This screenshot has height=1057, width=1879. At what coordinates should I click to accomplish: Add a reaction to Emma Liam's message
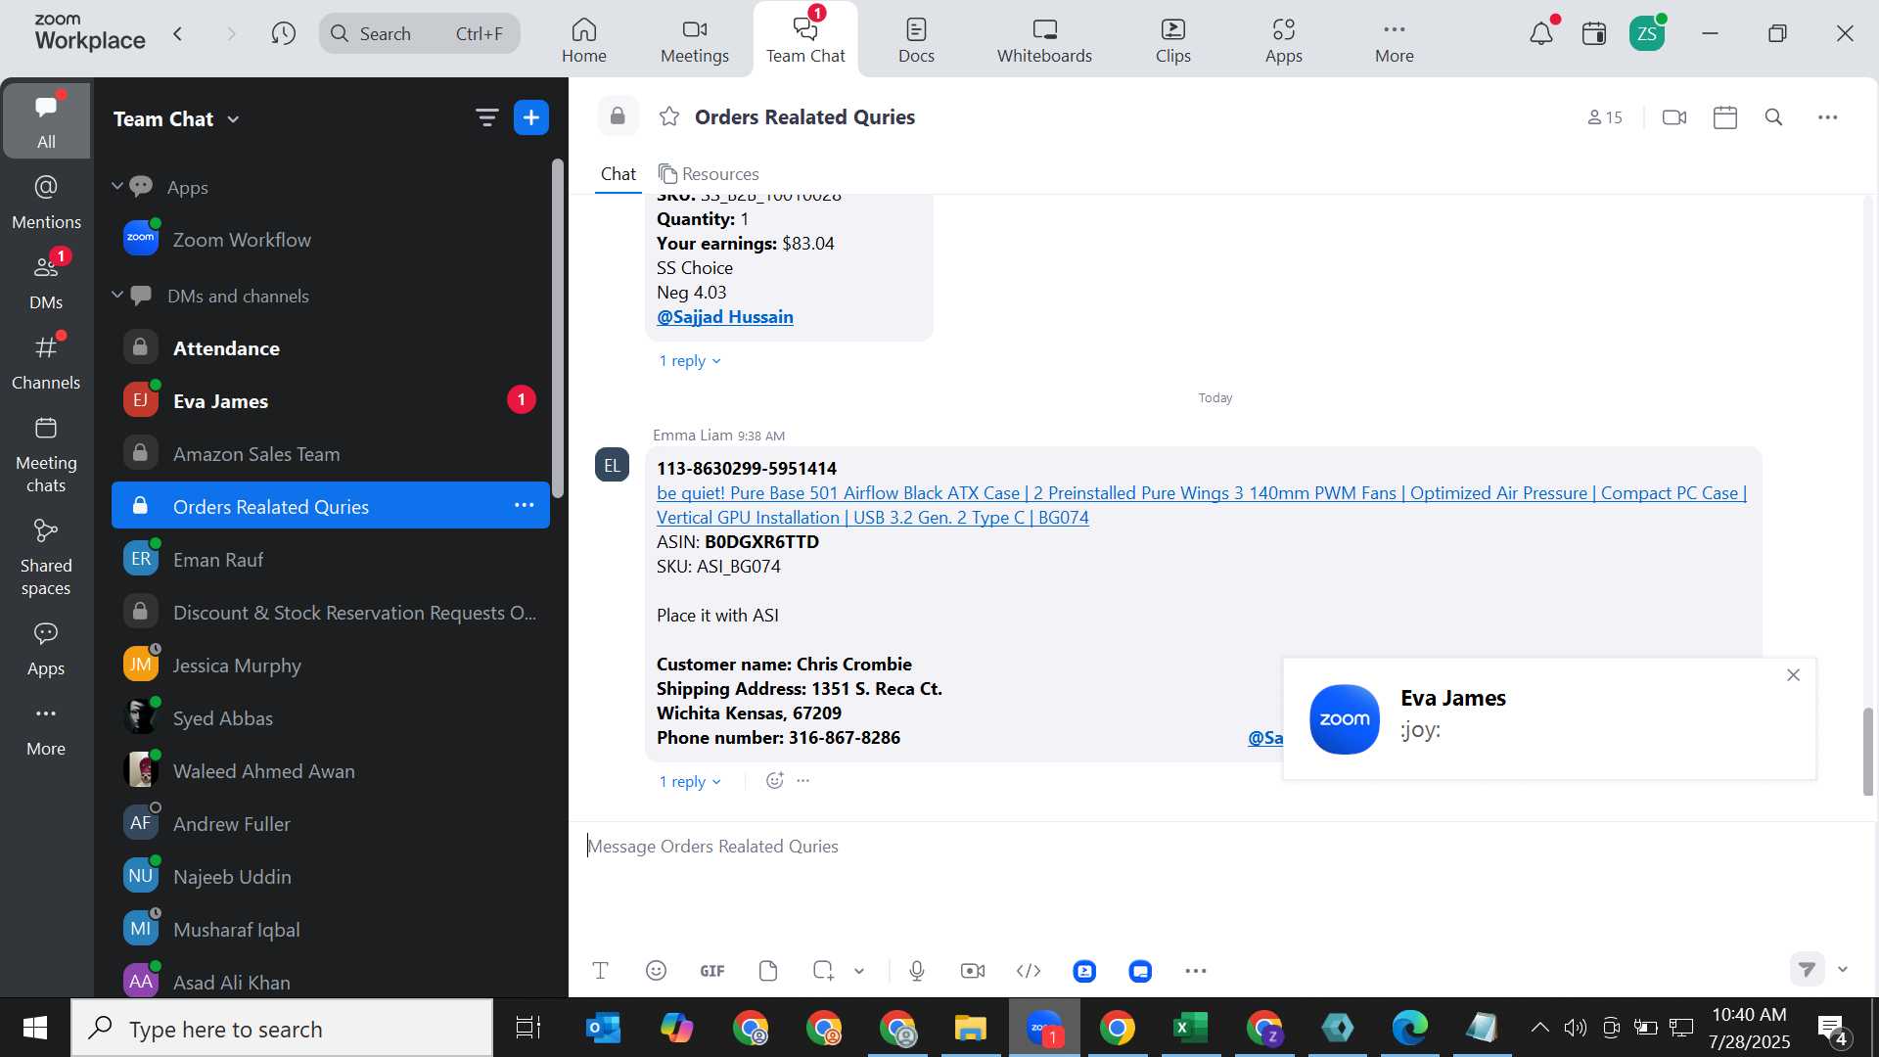point(775,781)
